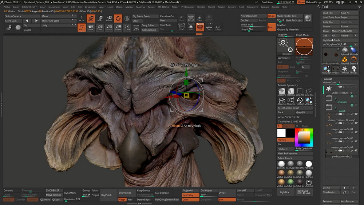Pick the History recall brush icon

click(x=300, y=100)
